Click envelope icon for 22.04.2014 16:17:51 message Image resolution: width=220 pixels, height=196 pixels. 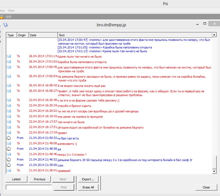pos(9,127)
